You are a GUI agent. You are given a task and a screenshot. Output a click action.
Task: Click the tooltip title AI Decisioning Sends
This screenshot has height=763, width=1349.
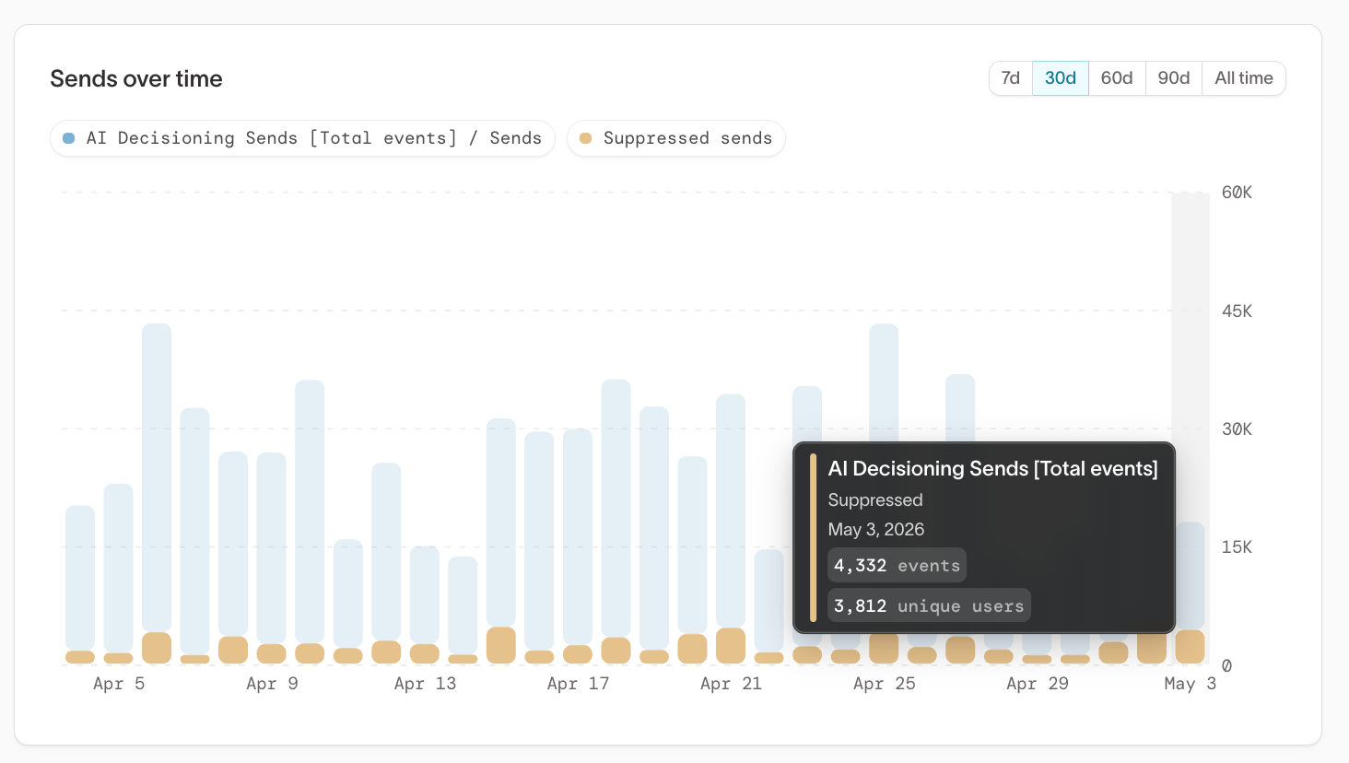coord(992,468)
